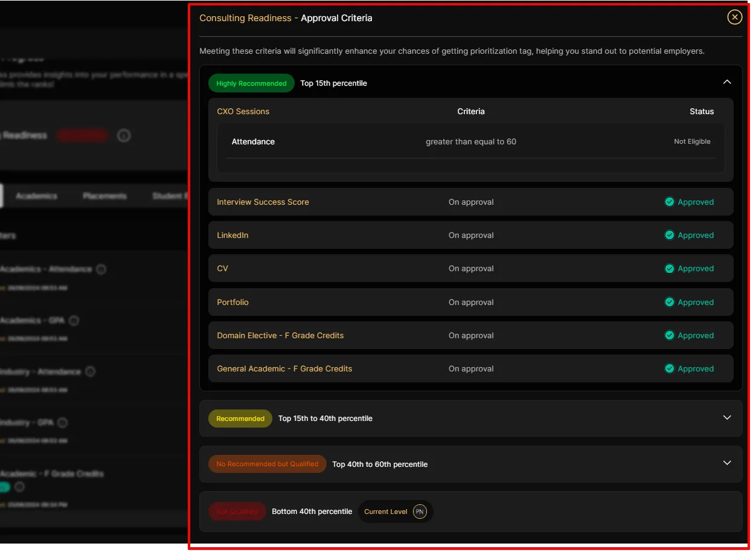Select the Not Qualified red badge
The image size is (753, 552).
tap(237, 512)
